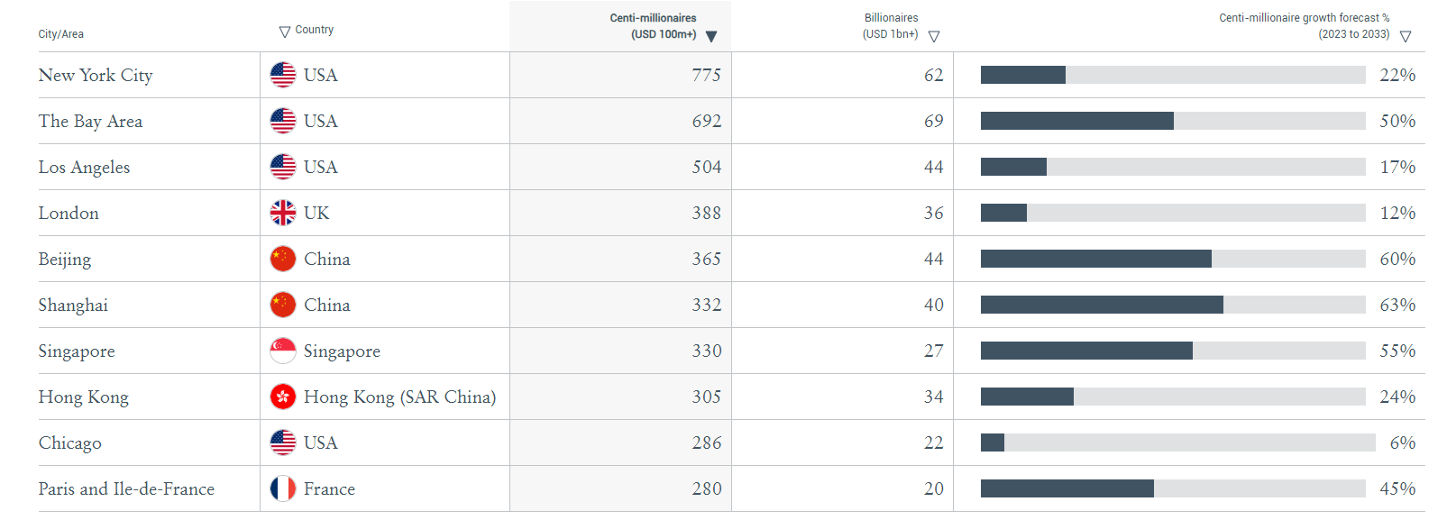
Task: Click Los Angeles centi-millionaires value 504
Action: click(x=706, y=167)
